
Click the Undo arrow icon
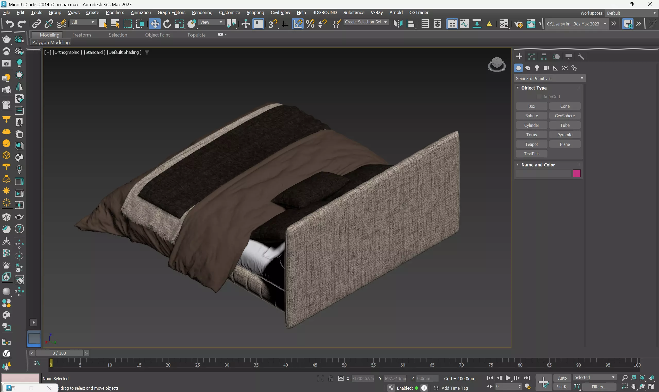[x=10, y=24]
